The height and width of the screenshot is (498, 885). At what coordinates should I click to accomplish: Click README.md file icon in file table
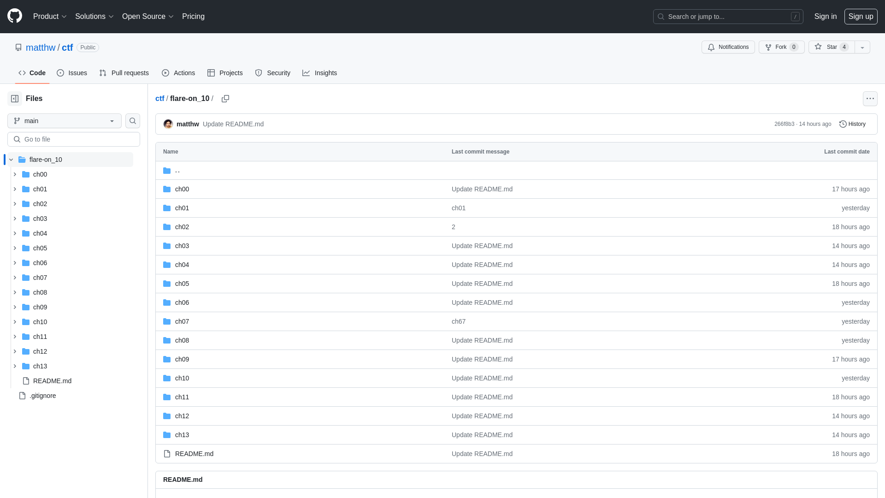coord(167,454)
